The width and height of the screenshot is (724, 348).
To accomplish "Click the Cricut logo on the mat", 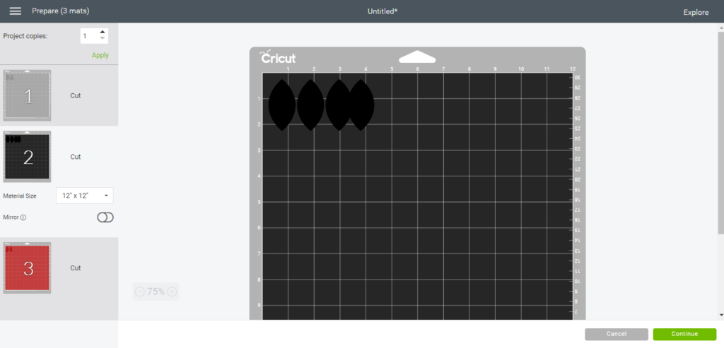I will click(278, 58).
